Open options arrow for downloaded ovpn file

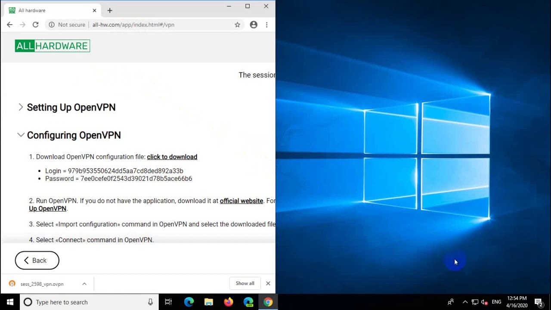[x=84, y=284]
